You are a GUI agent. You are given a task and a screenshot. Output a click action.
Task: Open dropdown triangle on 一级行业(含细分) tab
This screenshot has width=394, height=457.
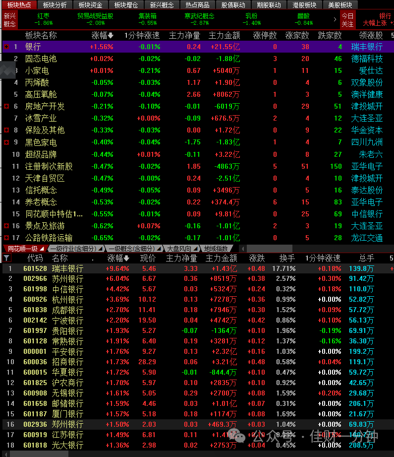[100, 249]
